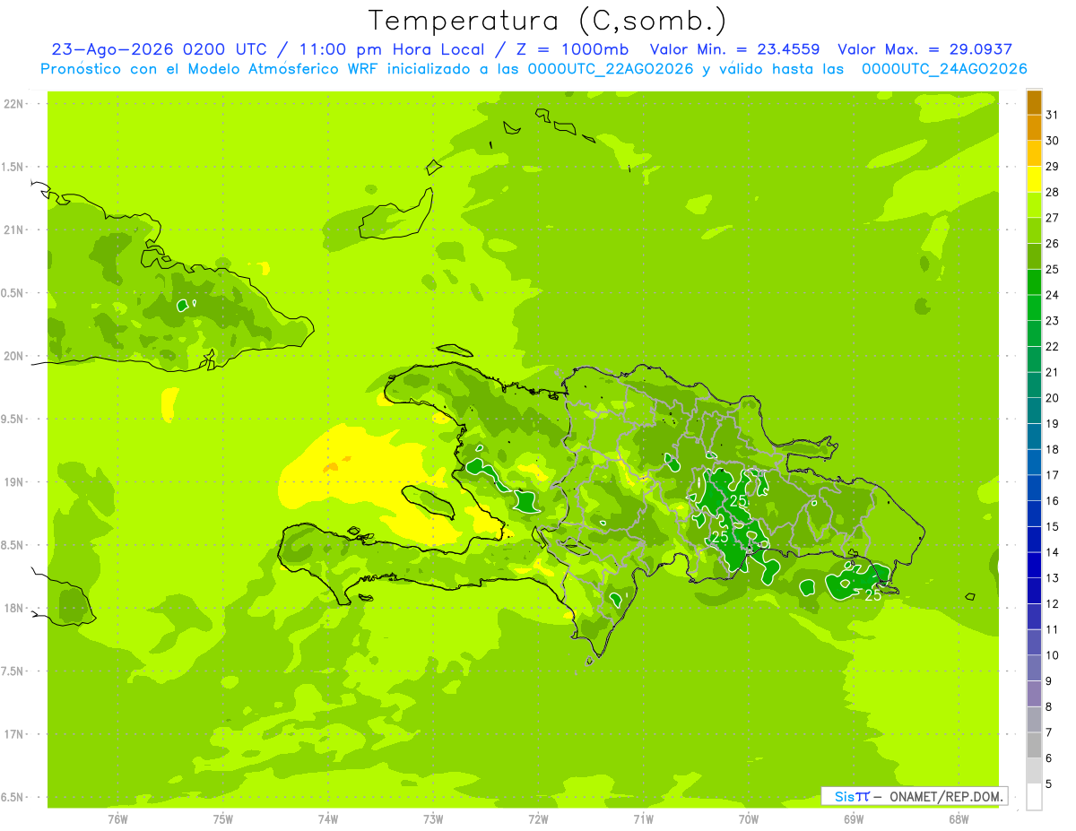Click legend value 26

[1052, 244]
